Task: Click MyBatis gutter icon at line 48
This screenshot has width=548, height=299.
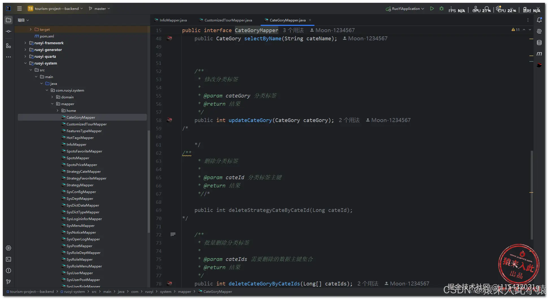Action: coord(169,38)
